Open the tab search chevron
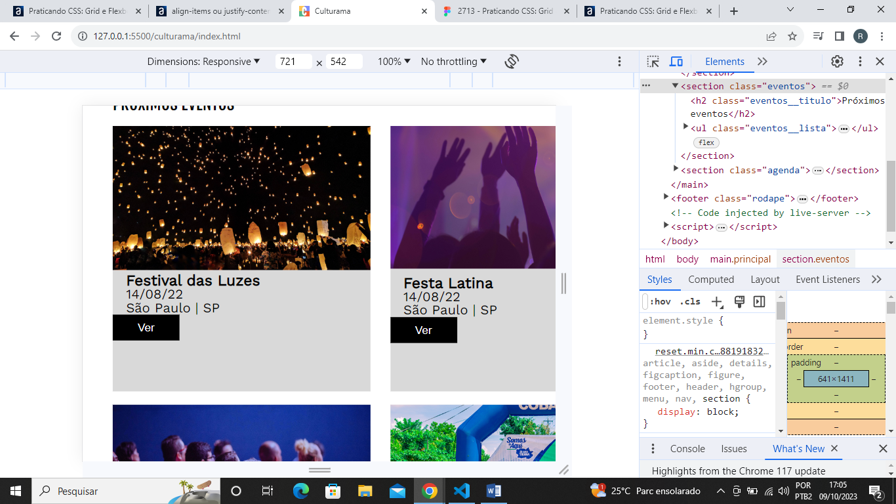The width and height of the screenshot is (896, 504). click(790, 10)
